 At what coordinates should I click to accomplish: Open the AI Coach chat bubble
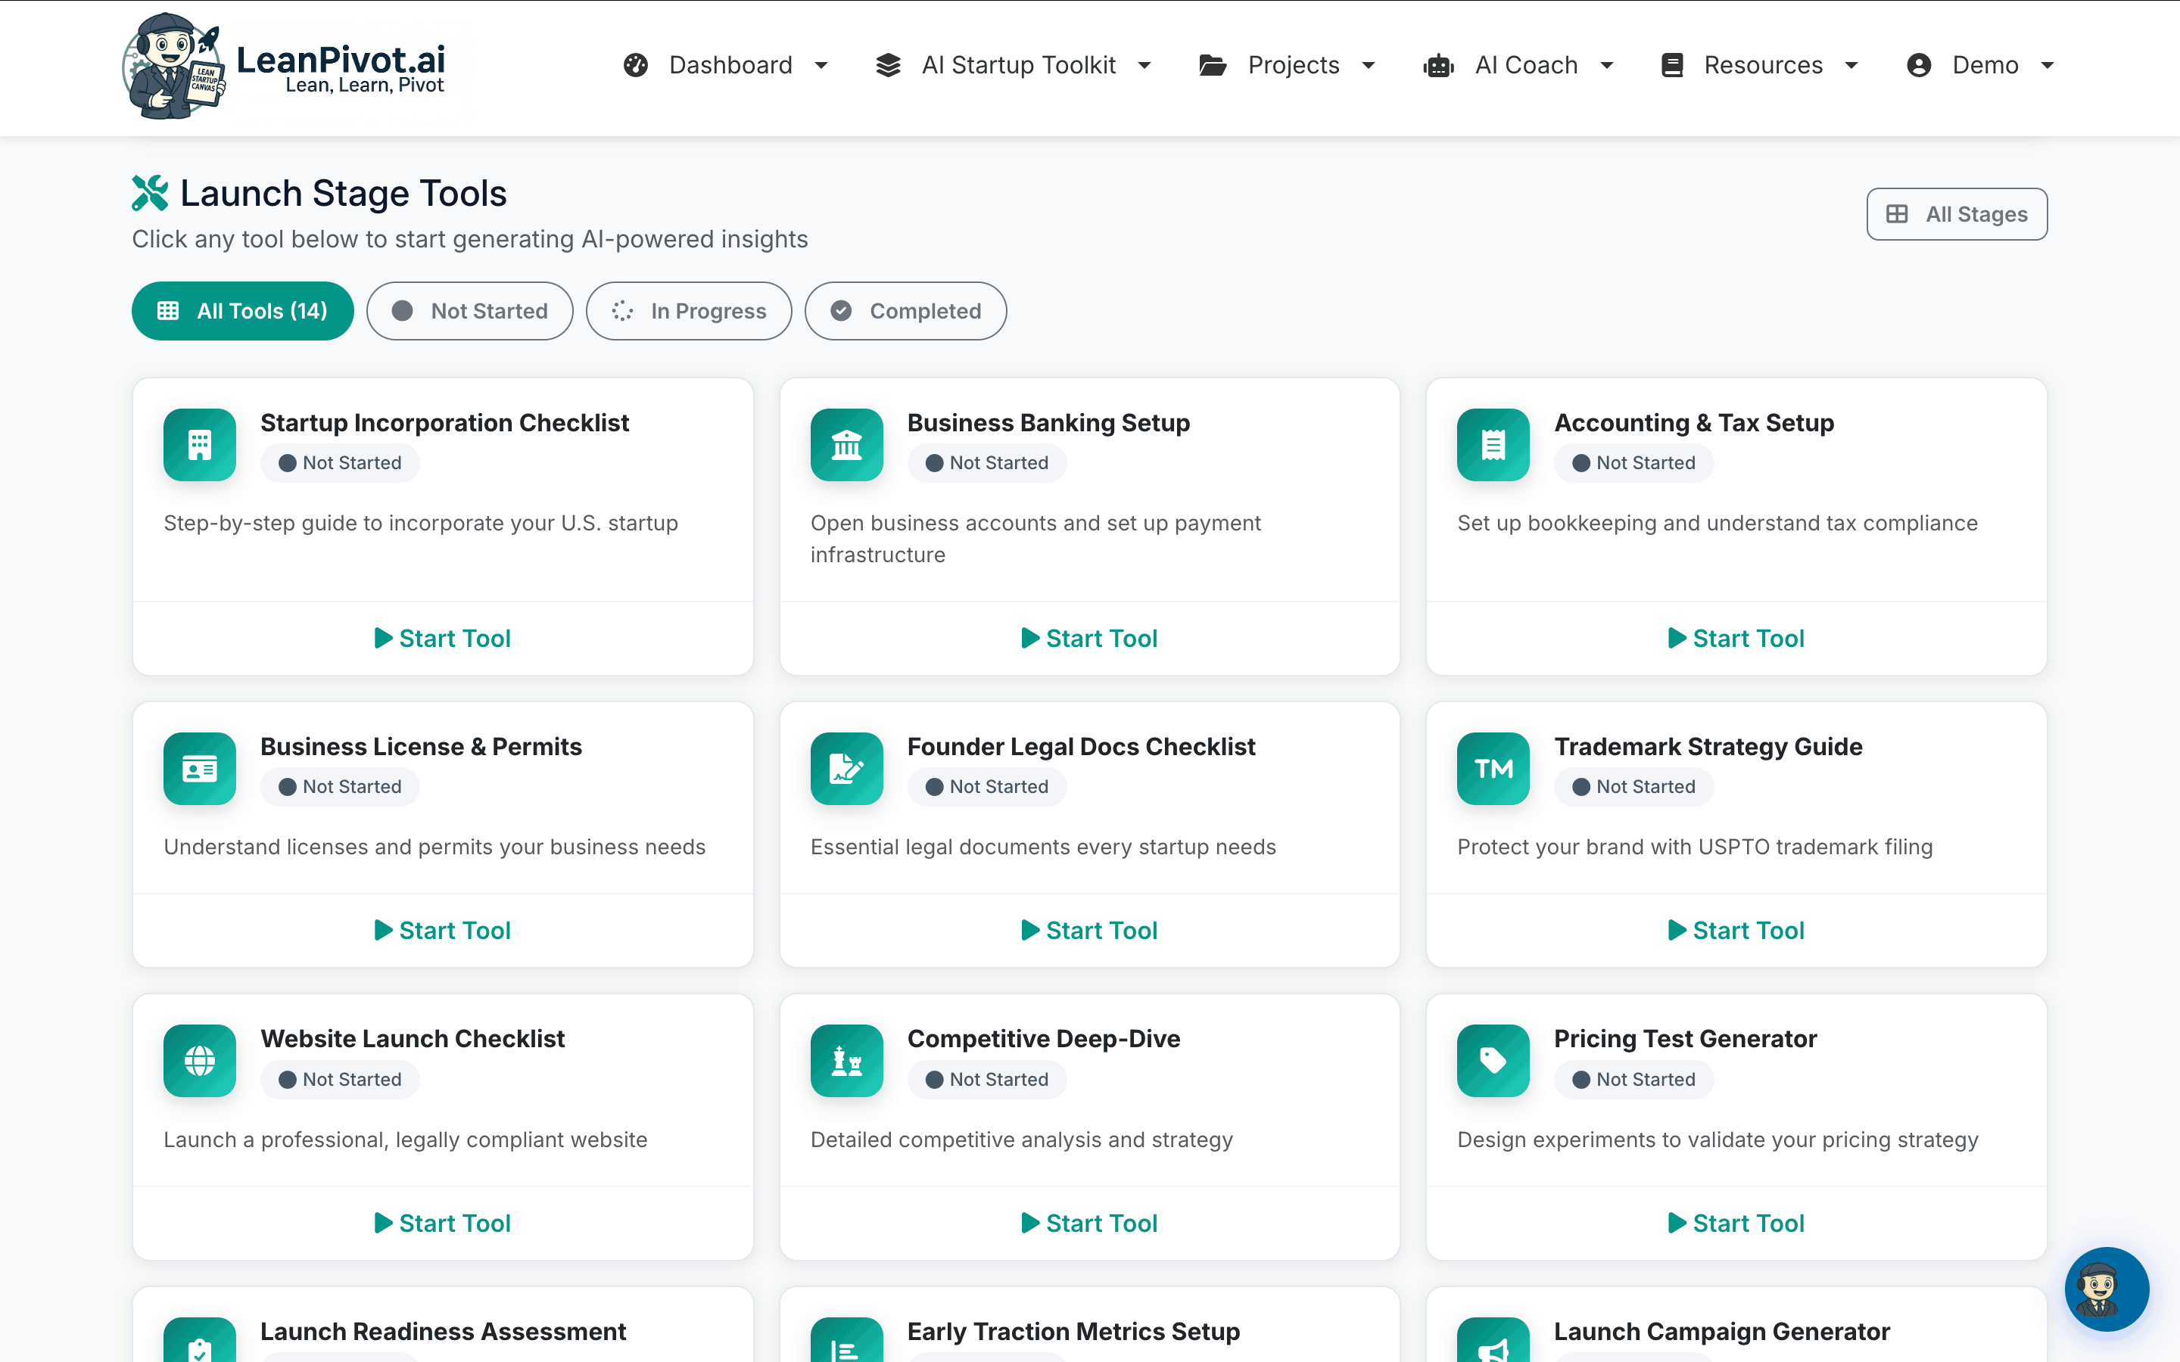(x=2106, y=1289)
